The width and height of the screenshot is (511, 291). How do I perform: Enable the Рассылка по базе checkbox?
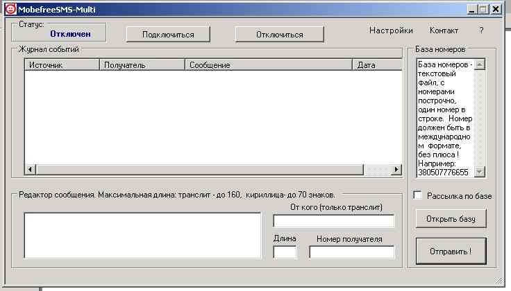(x=417, y=195)
